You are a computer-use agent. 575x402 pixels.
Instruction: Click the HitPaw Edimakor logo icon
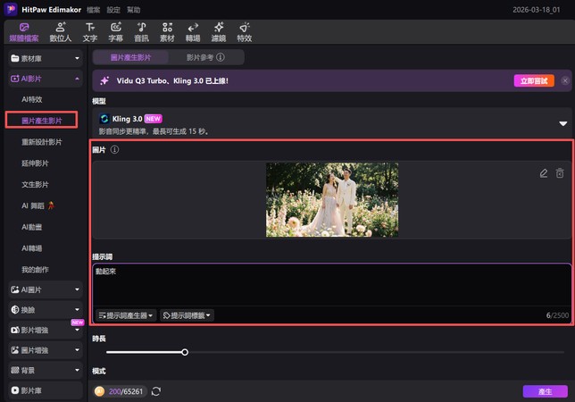(x=11, y=9)
